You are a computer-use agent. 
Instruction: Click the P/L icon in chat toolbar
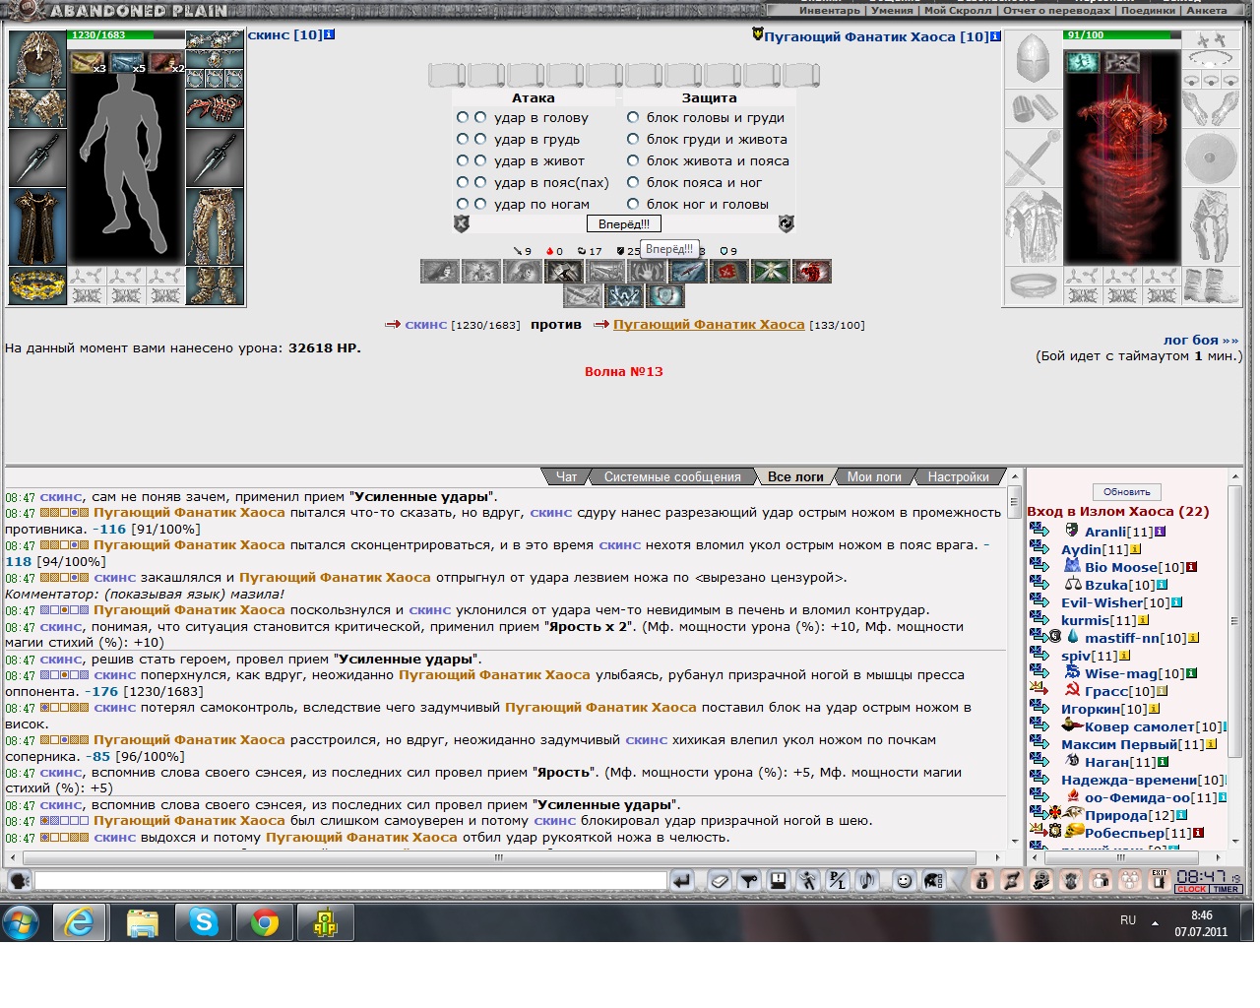pyautogui.click(x=838, y=881)
